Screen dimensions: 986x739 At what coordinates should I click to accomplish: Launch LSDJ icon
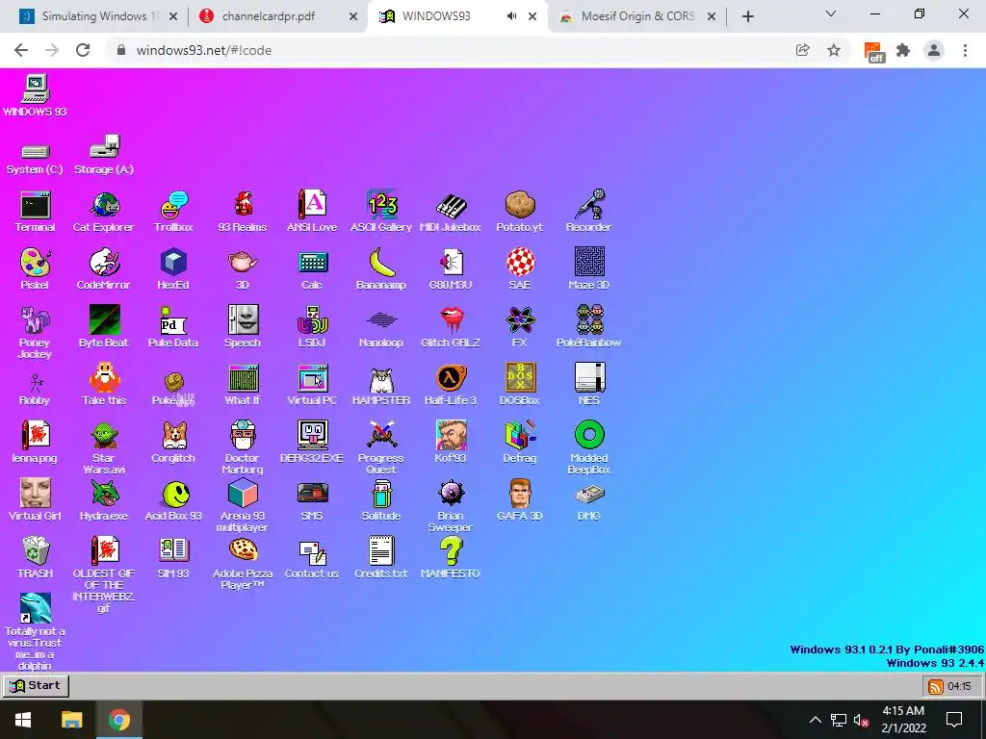pos(312,327)
